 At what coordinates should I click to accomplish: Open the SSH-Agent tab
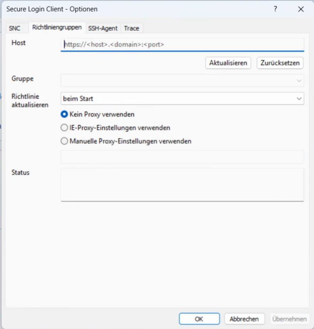tap(103, 28)
